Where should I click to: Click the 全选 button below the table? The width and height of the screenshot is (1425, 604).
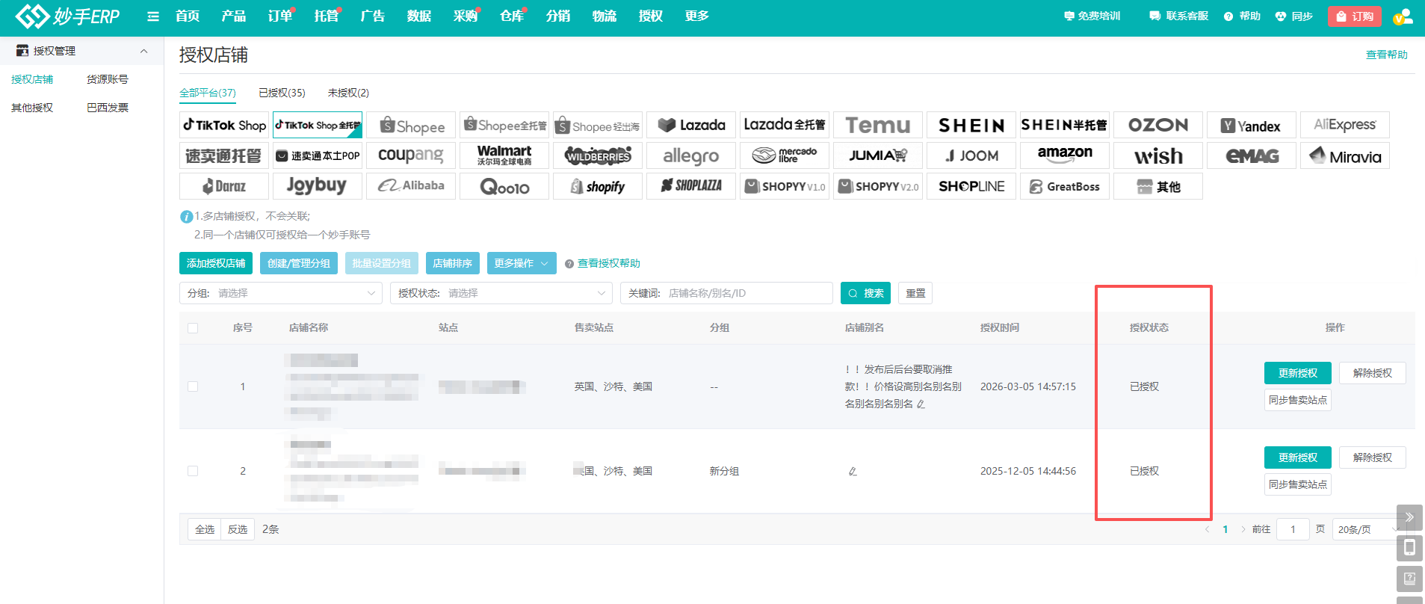(205, 529)
